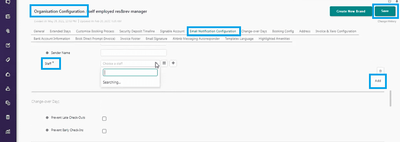This screenshot has height=142, width=400.
Task: Click the vertical scrollbar thumb
Action: [390, 98]
